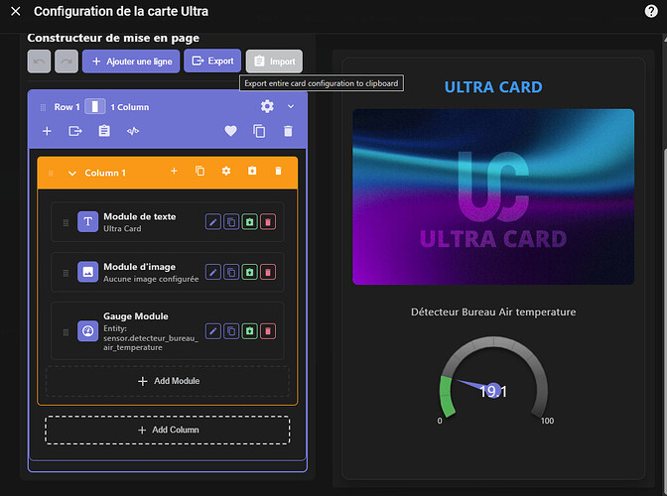This screenshot has height=496, width=667.
Task: Collapse Column 1 using its chevron
Action: [x=72, y=173]
